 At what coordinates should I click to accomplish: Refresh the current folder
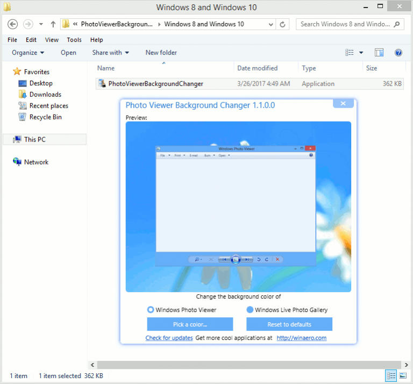[282, 25]
